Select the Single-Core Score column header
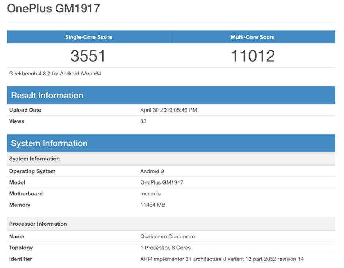The height and width of the screenshot is (268, 344). (x=89, y=37)
